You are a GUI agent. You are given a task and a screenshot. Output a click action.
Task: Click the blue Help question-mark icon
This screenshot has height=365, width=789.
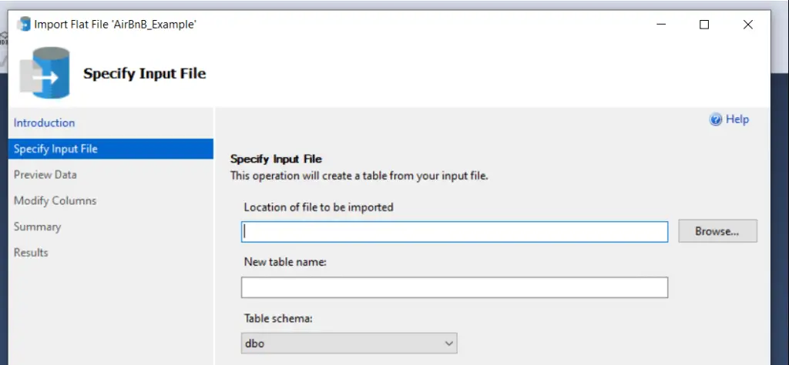716,119
